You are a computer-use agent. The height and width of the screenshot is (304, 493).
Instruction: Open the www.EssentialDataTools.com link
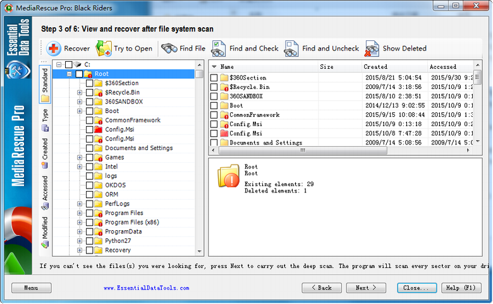(x=146, y=288)
